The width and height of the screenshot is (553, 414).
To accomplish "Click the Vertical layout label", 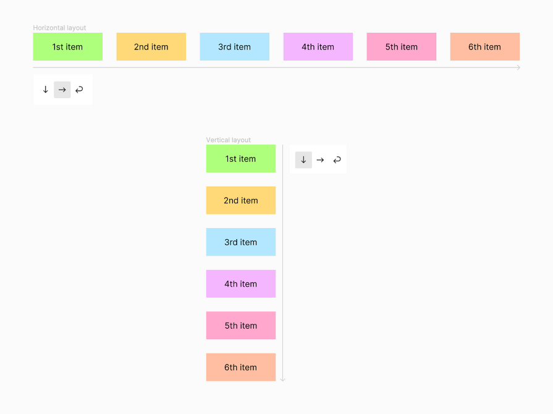I will click(228, 140).
